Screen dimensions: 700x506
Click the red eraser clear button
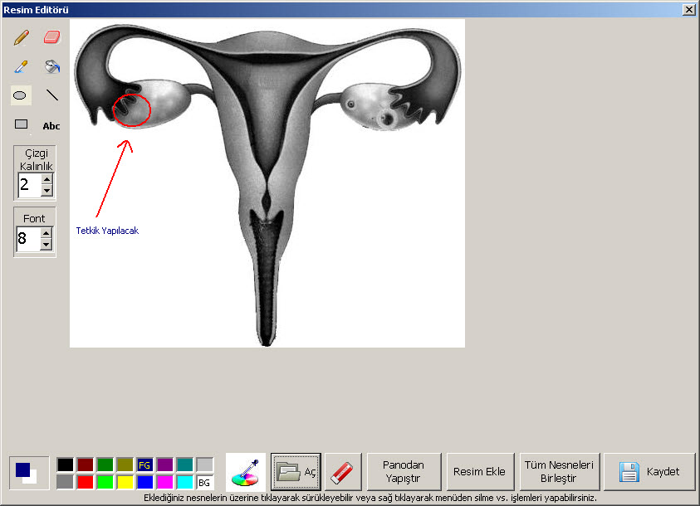click(x=343, y=472)
